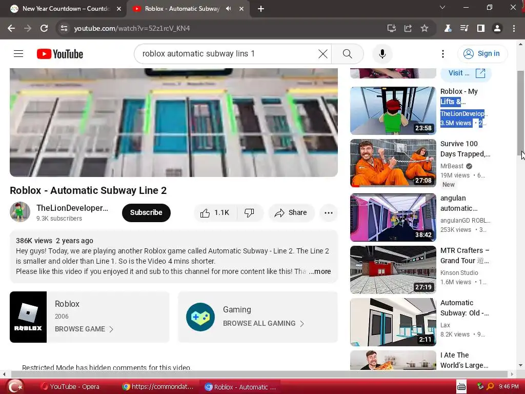The image size is (525, 394).
Task: Open Start menu on taskbar
Action: [15, 386]
